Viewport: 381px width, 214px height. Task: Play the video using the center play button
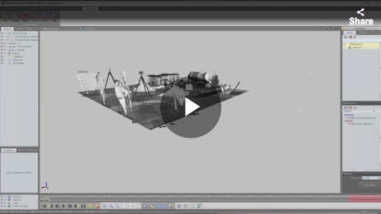tap(190, 107)
